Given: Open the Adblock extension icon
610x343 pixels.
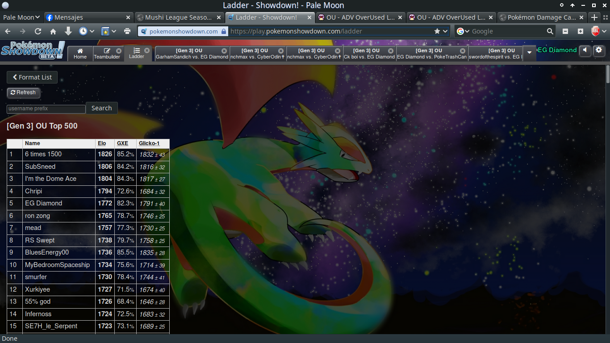Looking at the screenshot, I should [x=595, y=31].
